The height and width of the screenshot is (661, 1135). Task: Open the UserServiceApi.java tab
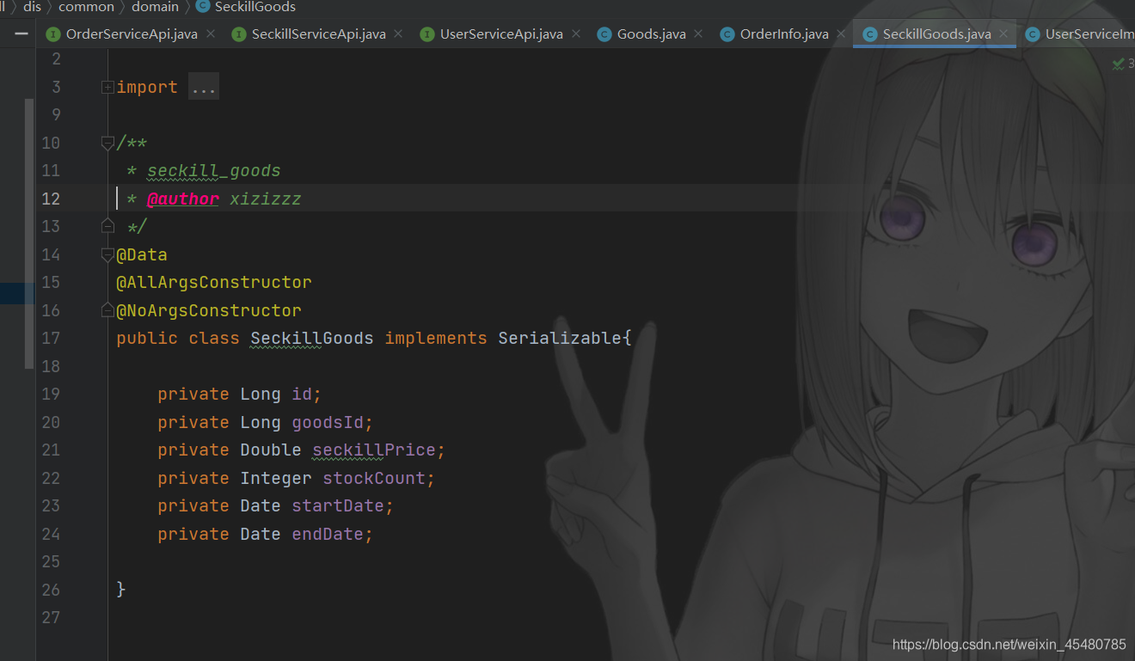[x=501, y=34]
